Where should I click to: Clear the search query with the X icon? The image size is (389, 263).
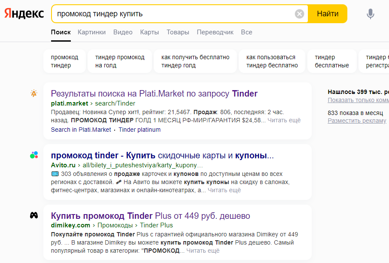[x=299, y=14]
